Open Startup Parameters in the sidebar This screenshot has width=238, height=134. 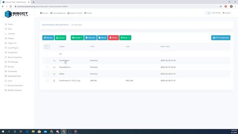(14, 85)
